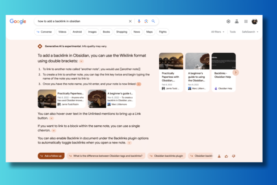
Task: Expand sources after 'using double brackets:'
Action: [81, 61]
